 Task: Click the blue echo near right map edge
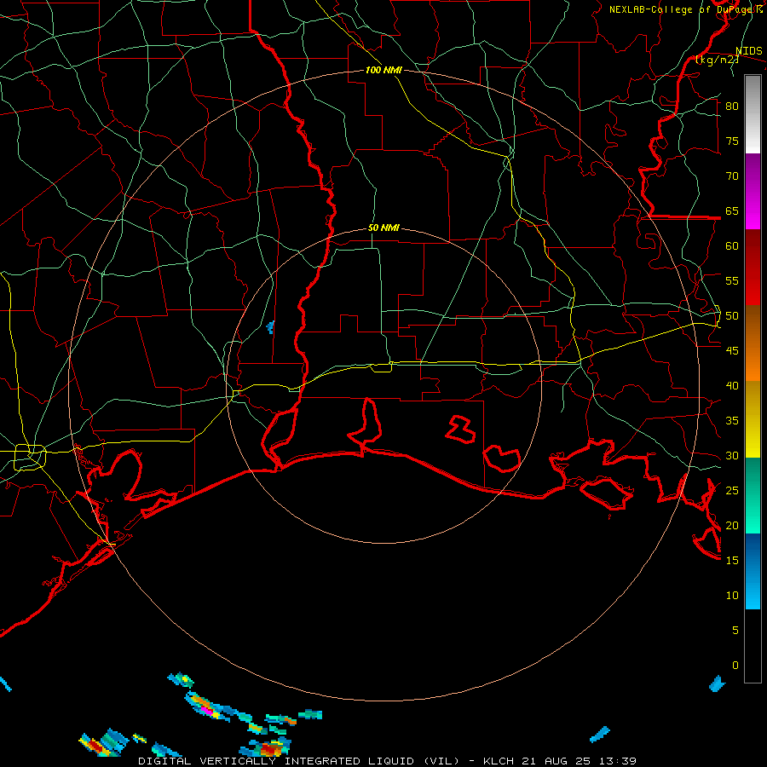pyautogui.click(x=717, y=683)
